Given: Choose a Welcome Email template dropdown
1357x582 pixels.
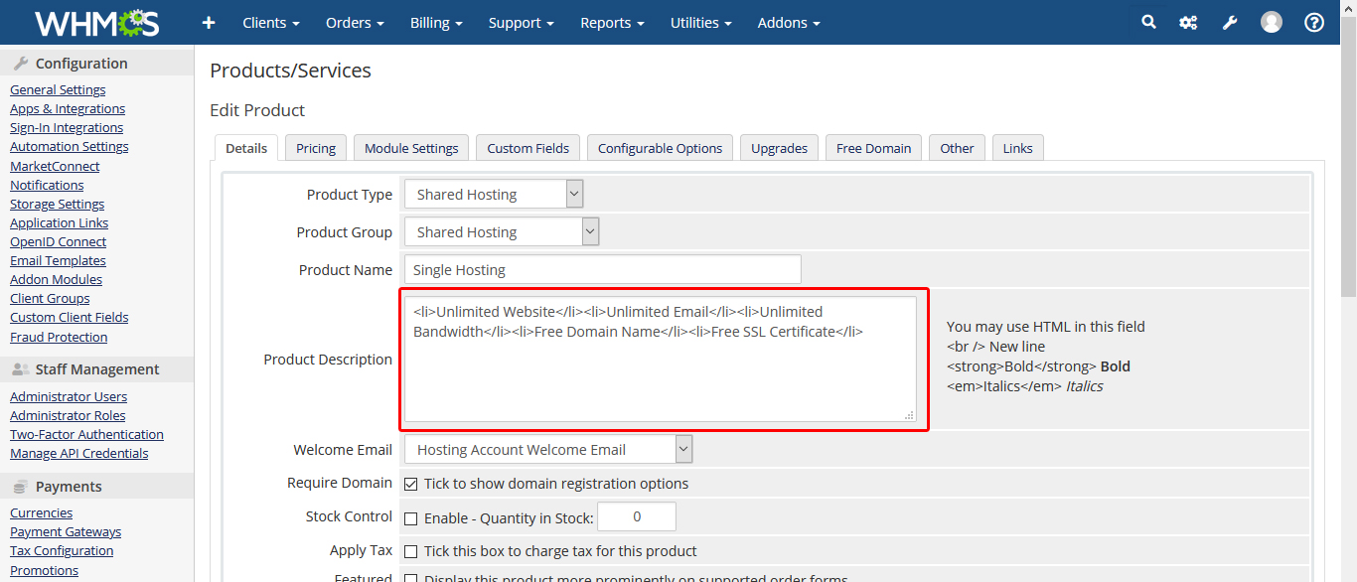Looking at the screenshot, I should pyautogui.click(x=546, y=450).
